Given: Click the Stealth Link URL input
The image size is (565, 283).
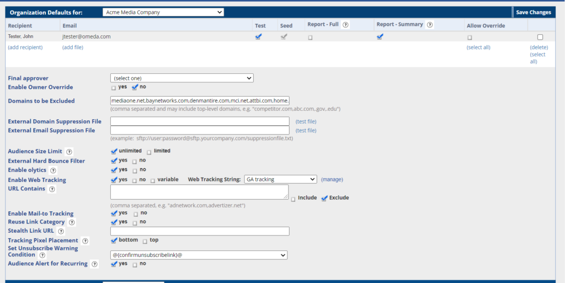Looking at the screenshot, I should pos(200,231).
